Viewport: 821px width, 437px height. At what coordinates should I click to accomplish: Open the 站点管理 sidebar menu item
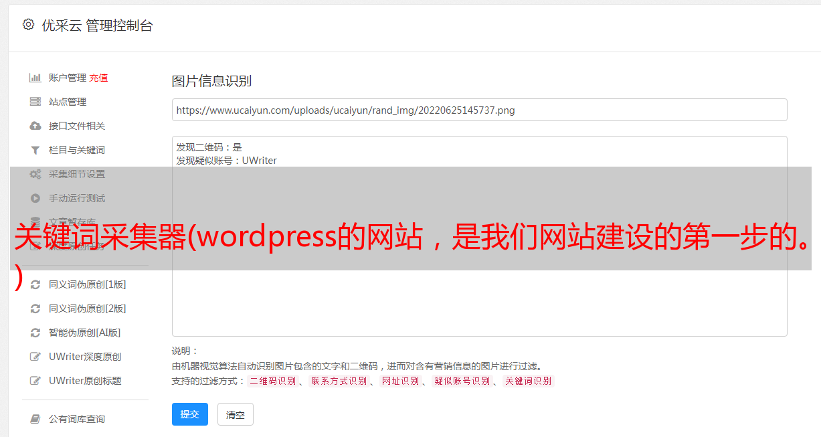click(68, 102)
